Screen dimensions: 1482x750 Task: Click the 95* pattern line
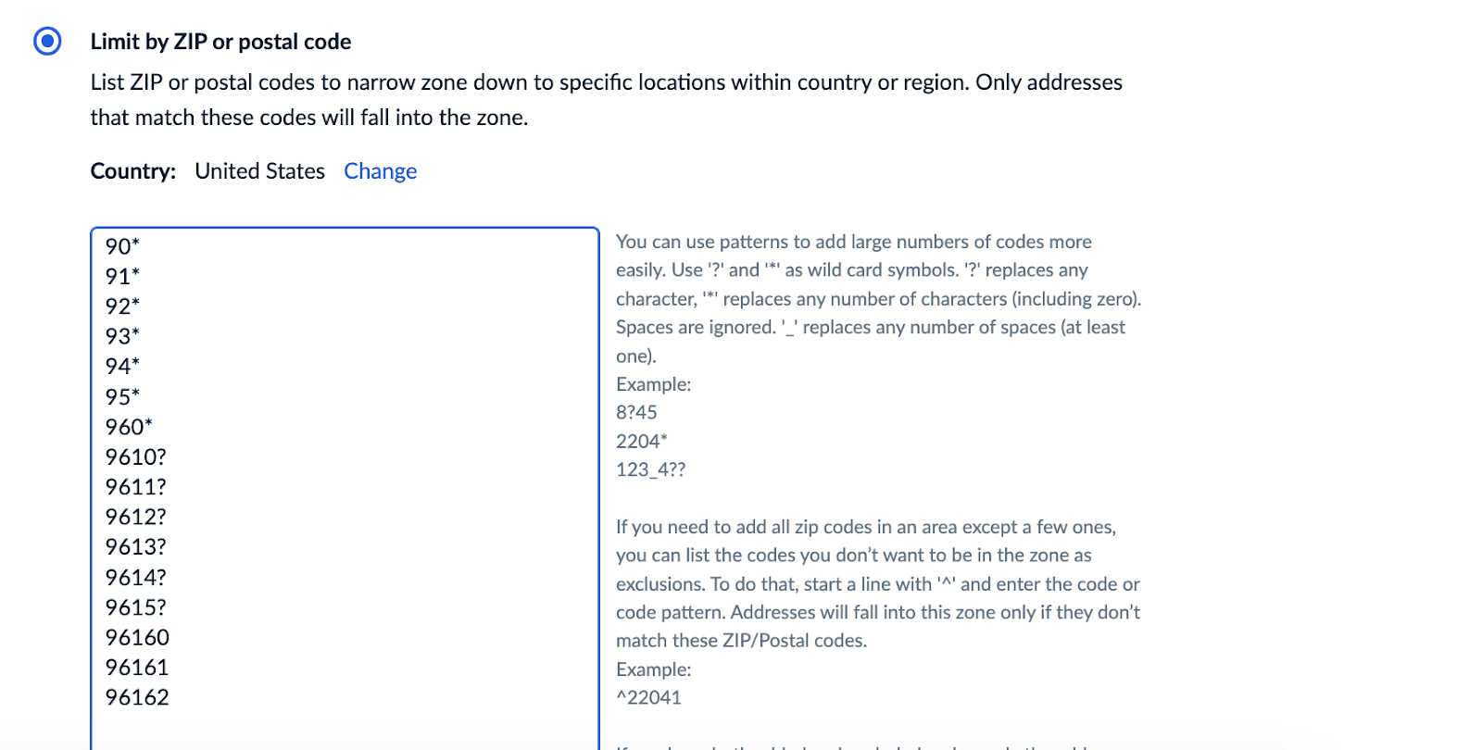(x=122, y=396)
